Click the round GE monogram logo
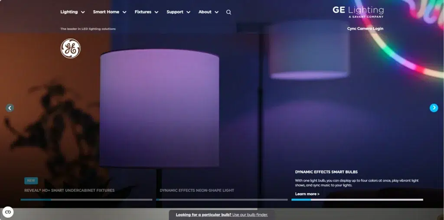Image resolution: width=444 pixels, height=220 pixels. [x=71, y=49]
